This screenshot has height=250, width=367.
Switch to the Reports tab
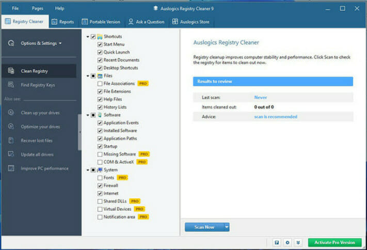(x=63, y=22)
